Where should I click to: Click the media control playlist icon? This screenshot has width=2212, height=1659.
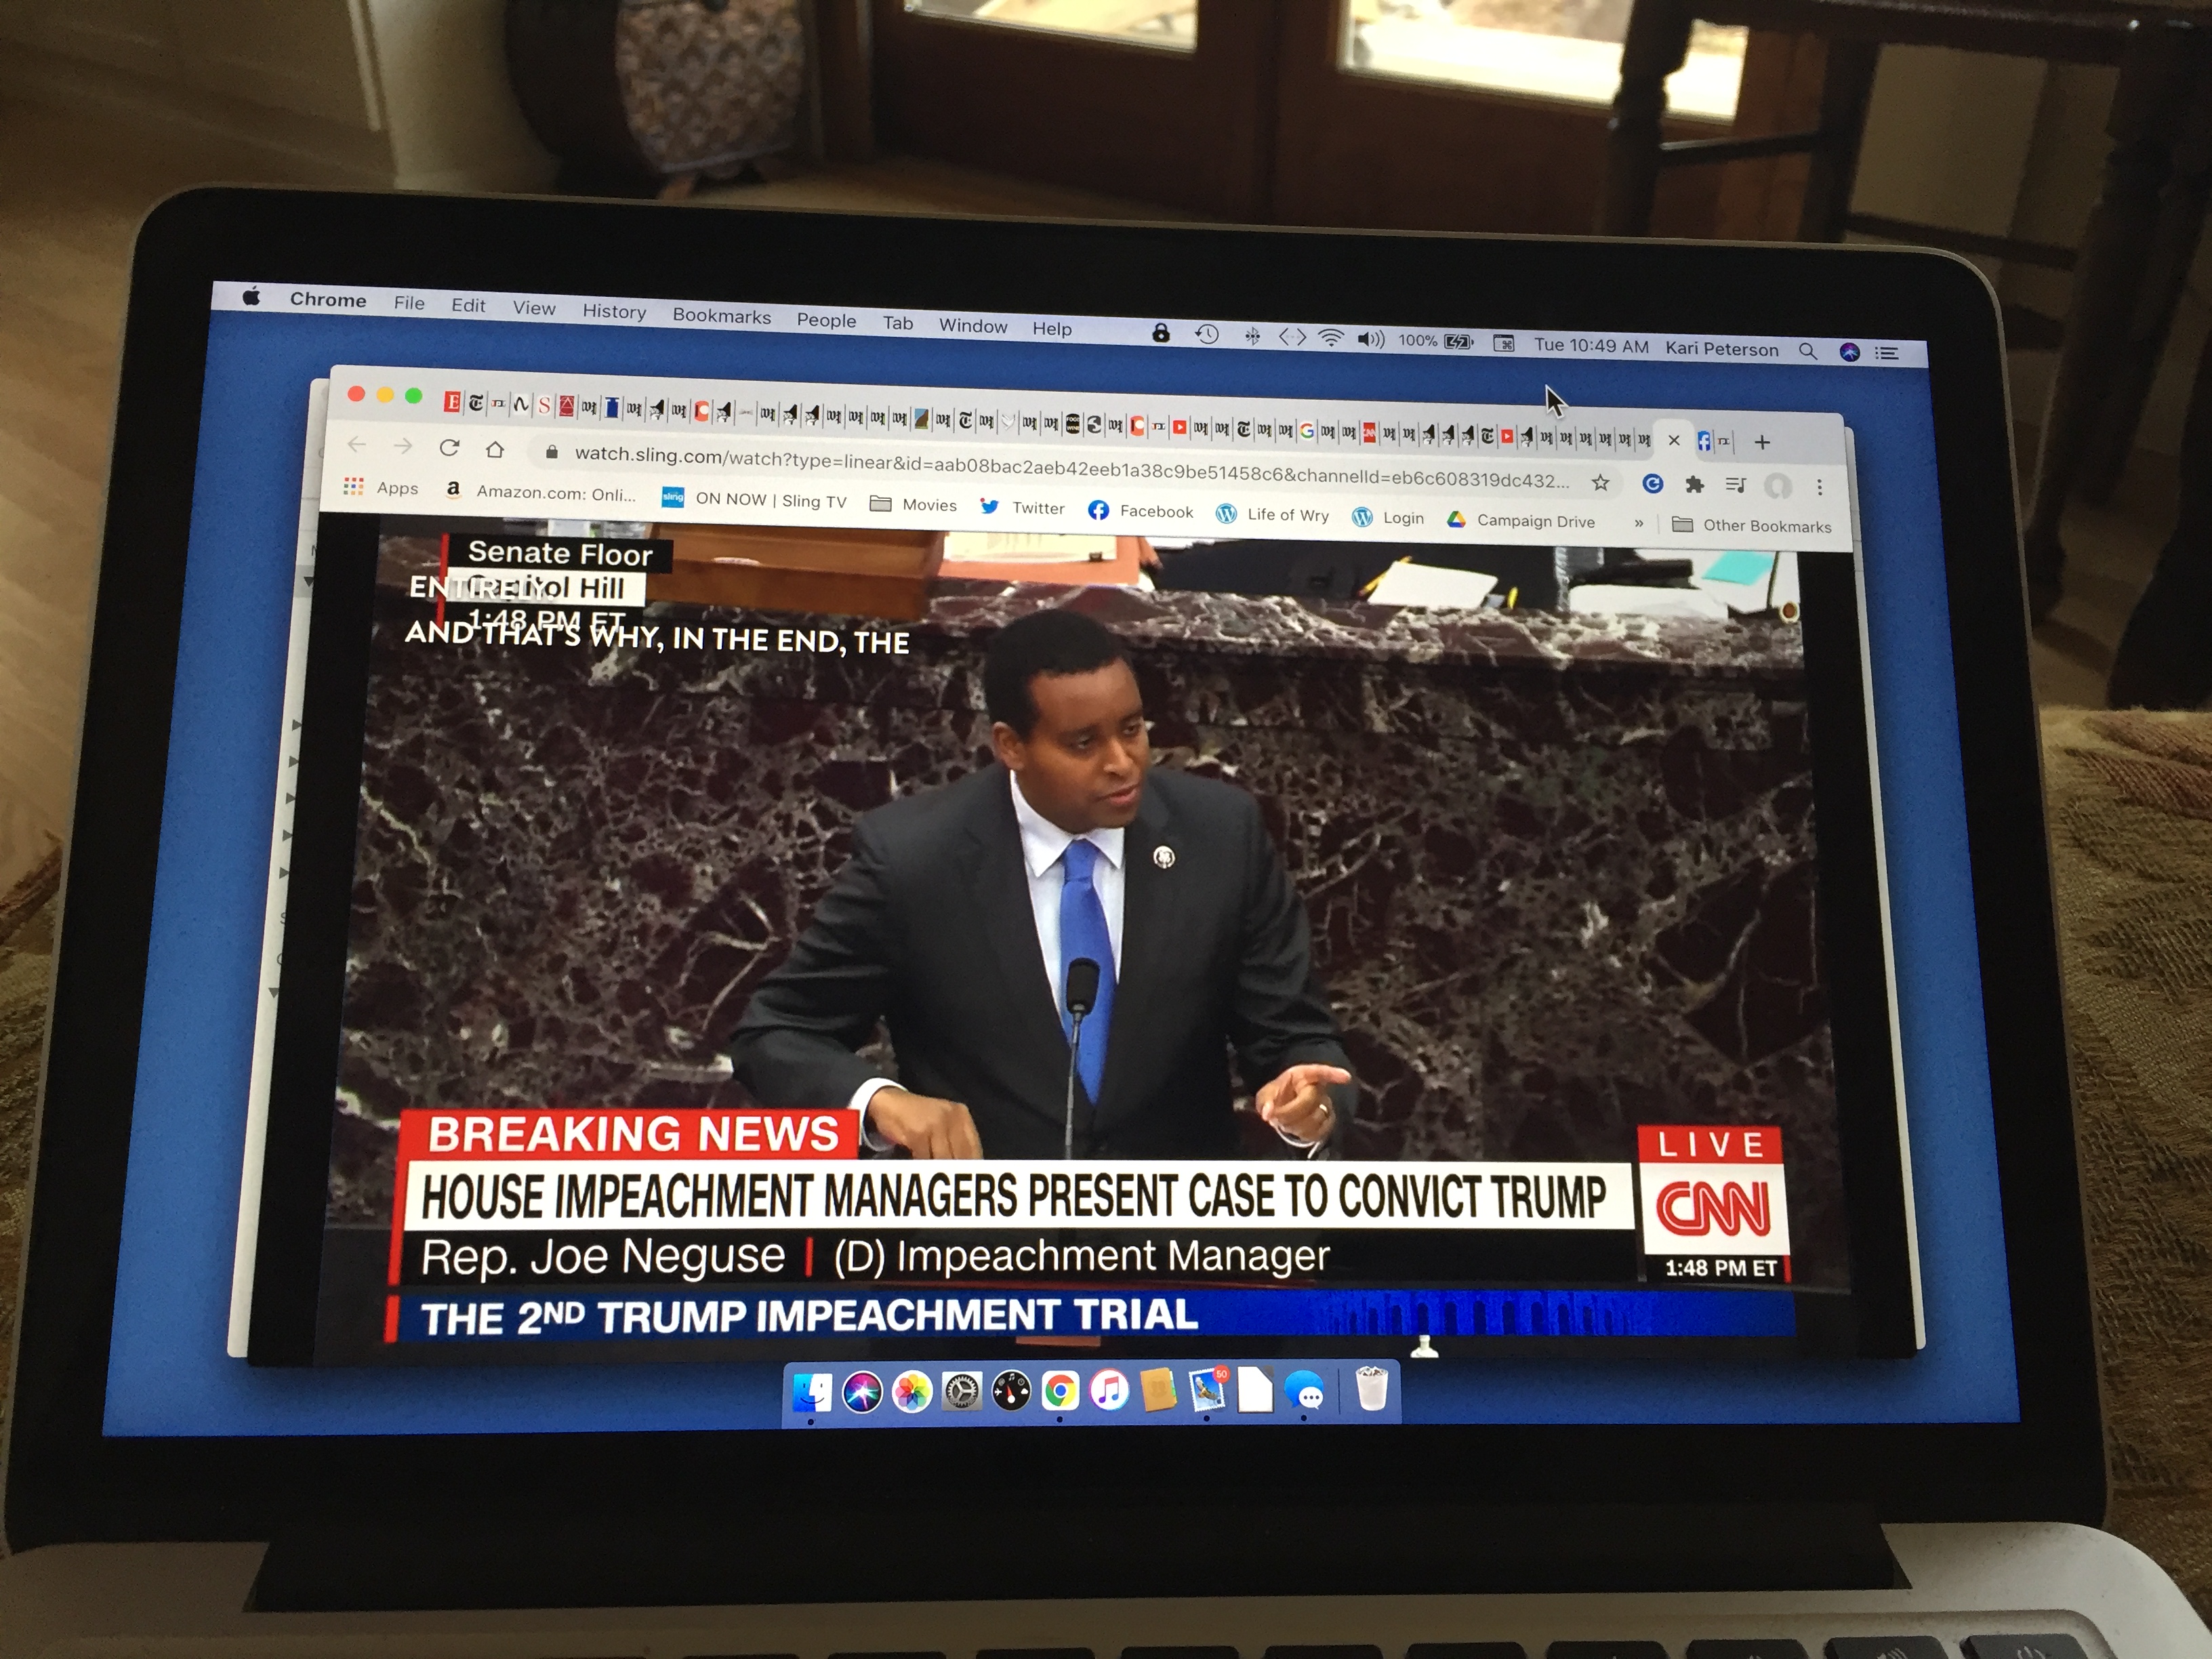click(x=1736, y=485)
